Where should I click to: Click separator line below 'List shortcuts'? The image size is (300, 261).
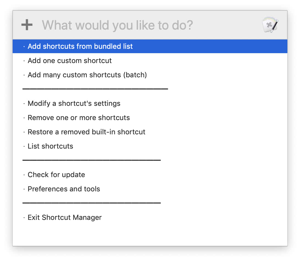pyautogui.click(x=91, y=160)
